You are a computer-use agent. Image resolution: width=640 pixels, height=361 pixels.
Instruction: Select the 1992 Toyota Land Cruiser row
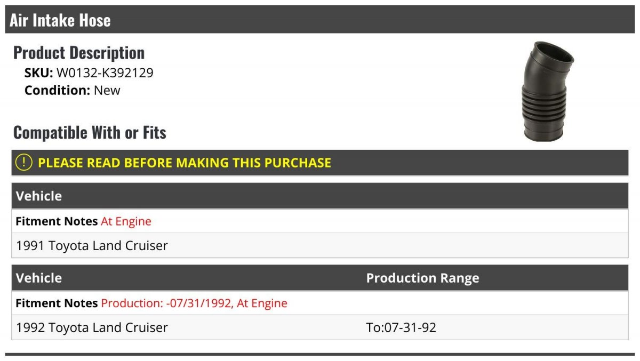pyautogui.click(x=320, y=327)
